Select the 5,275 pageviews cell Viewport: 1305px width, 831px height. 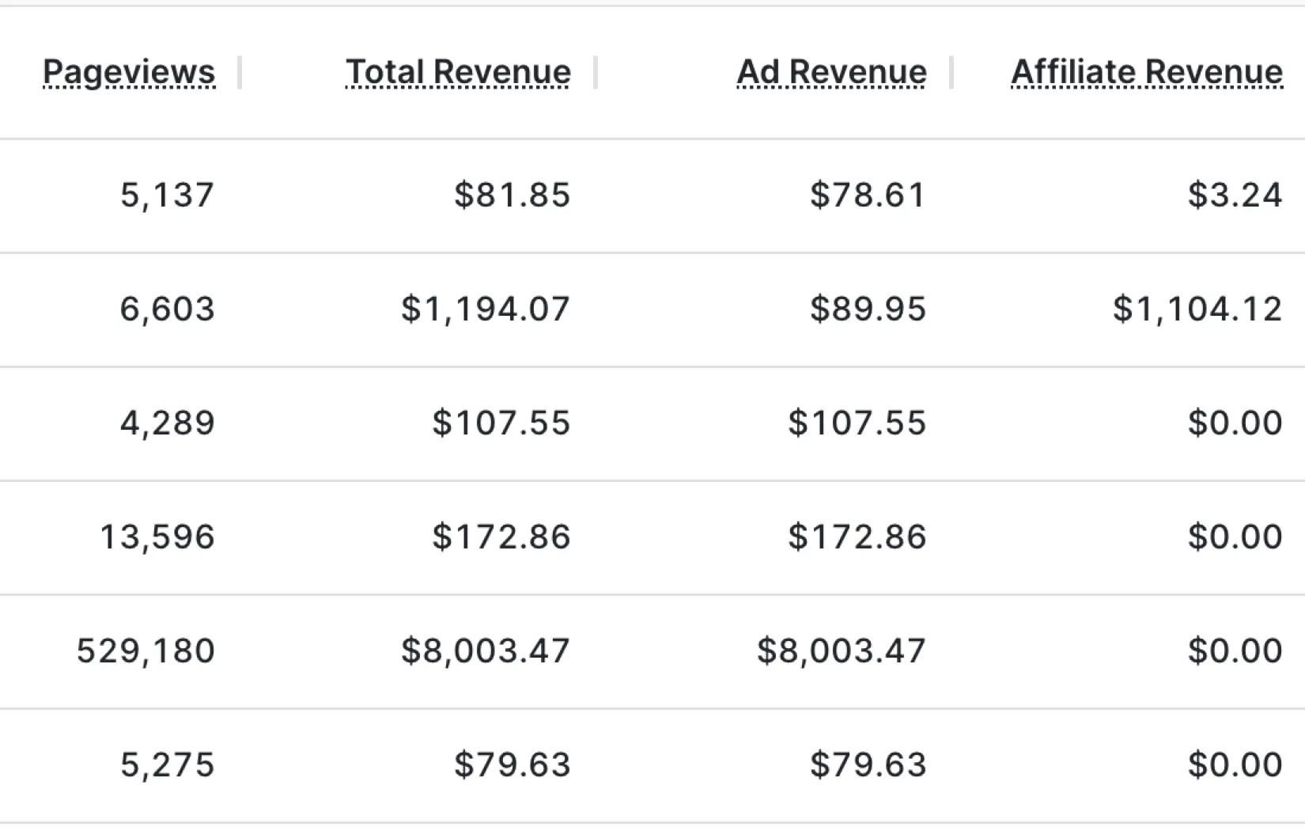tap(168, 765)
